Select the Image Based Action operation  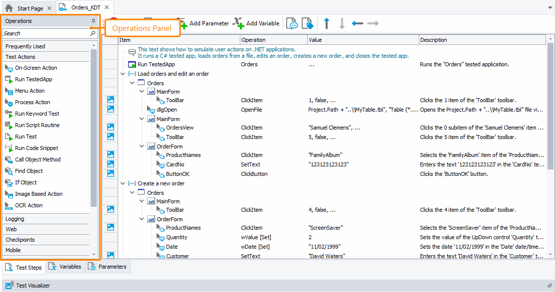(40, 194)
